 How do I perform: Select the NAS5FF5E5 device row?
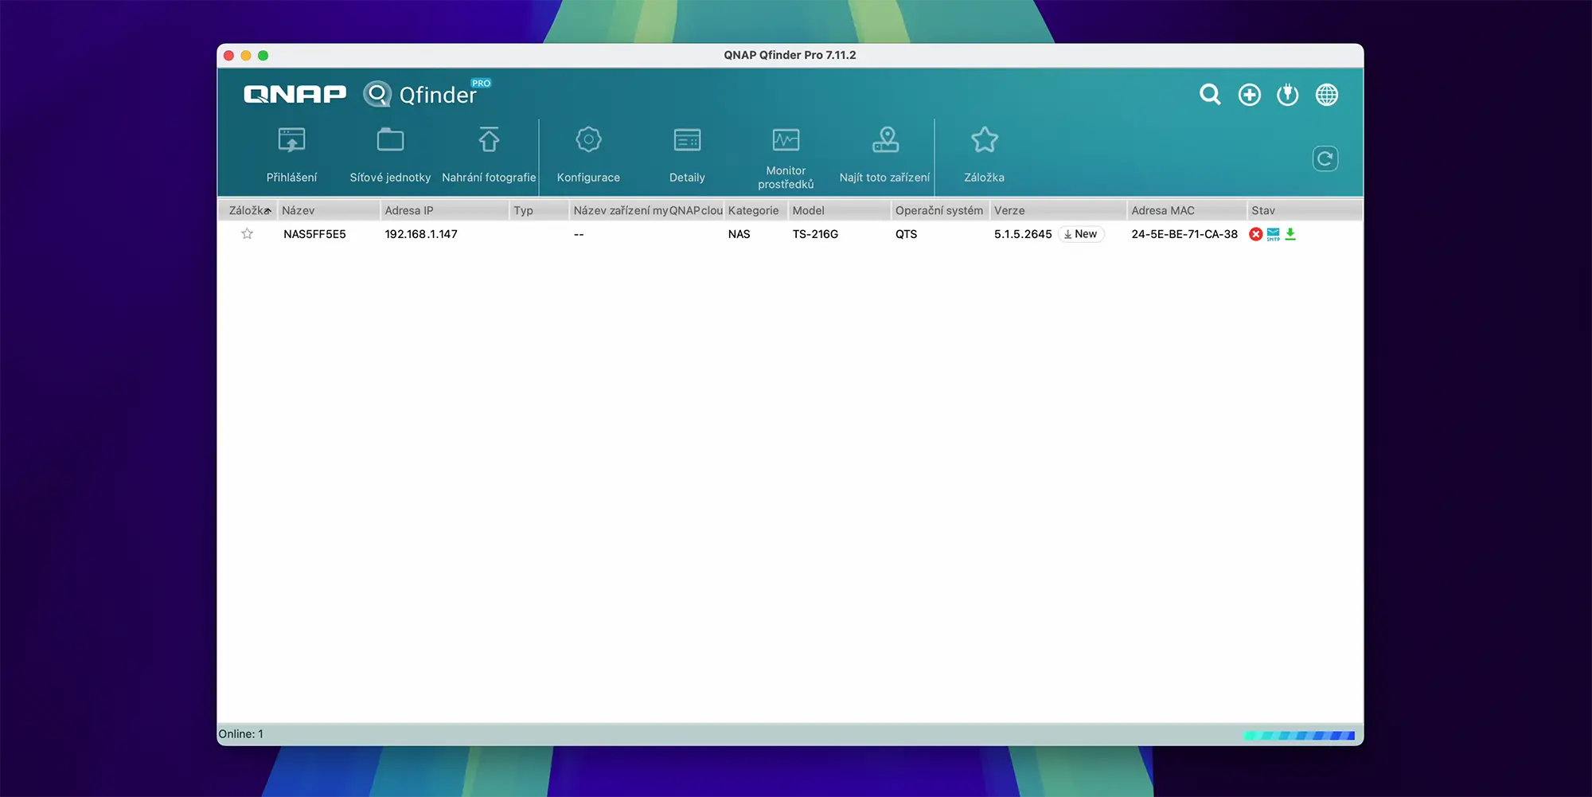pos(315,234)
